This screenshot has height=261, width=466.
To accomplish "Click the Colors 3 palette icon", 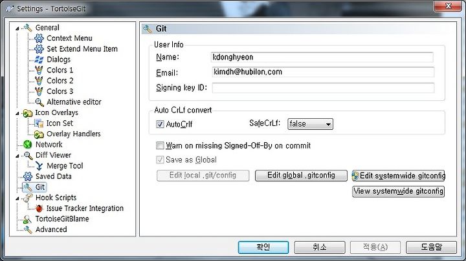I will click(x=39, y=91).
